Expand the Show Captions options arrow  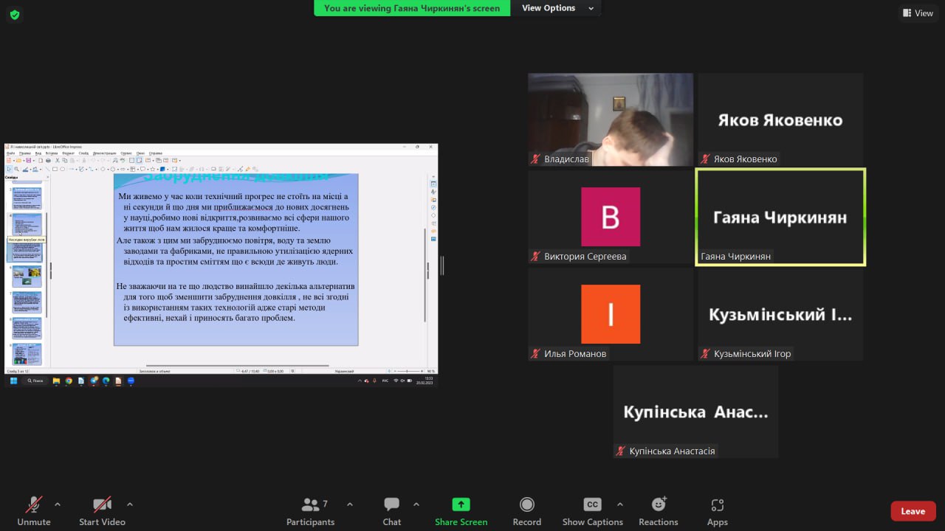(x=620, y=504)
